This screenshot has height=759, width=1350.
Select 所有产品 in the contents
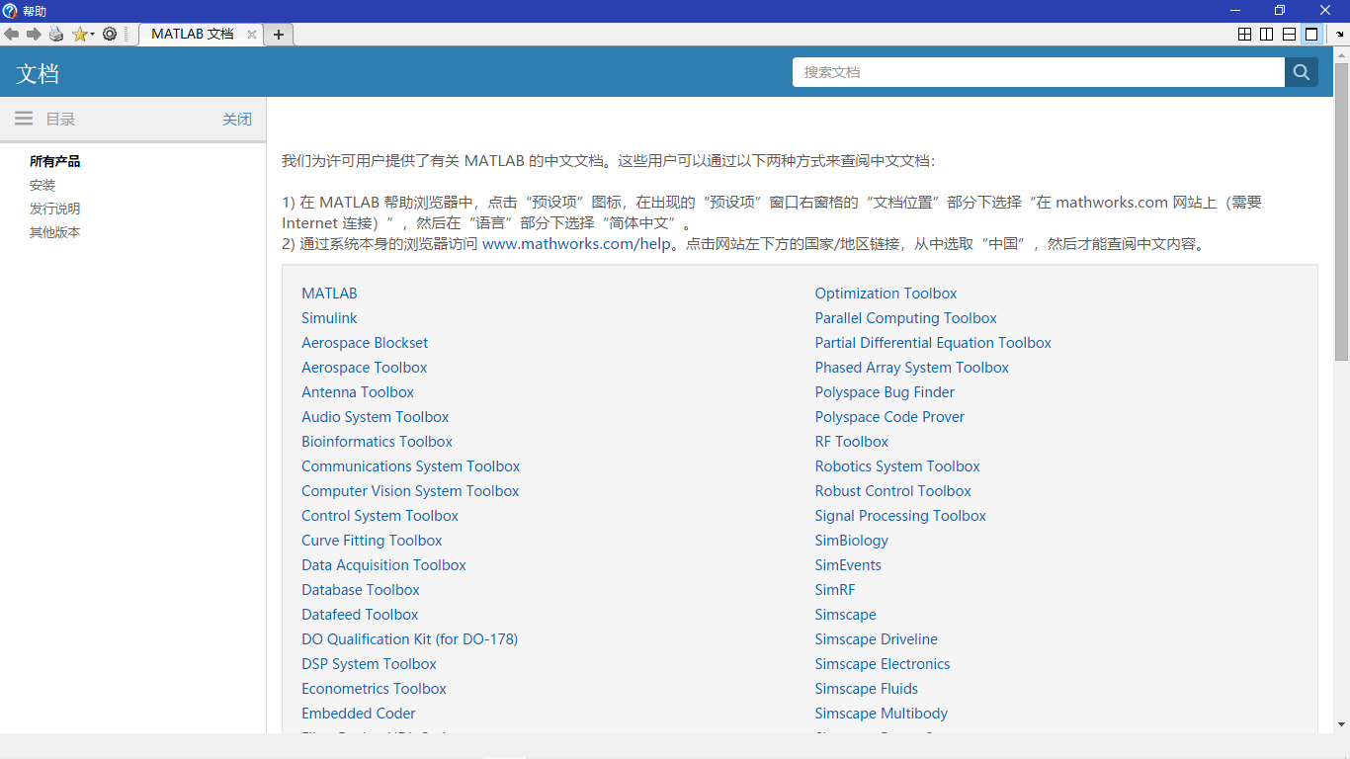pyautogui.click(x=55, y=161)
